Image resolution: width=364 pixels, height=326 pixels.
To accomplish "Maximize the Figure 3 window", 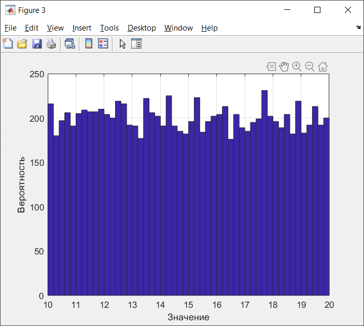I will click(317, 10).
